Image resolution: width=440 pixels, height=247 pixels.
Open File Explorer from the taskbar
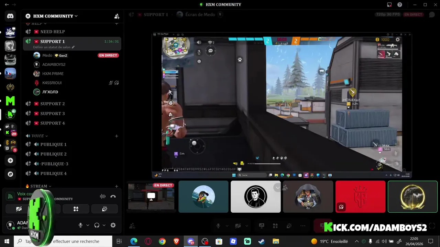[276, 242]
